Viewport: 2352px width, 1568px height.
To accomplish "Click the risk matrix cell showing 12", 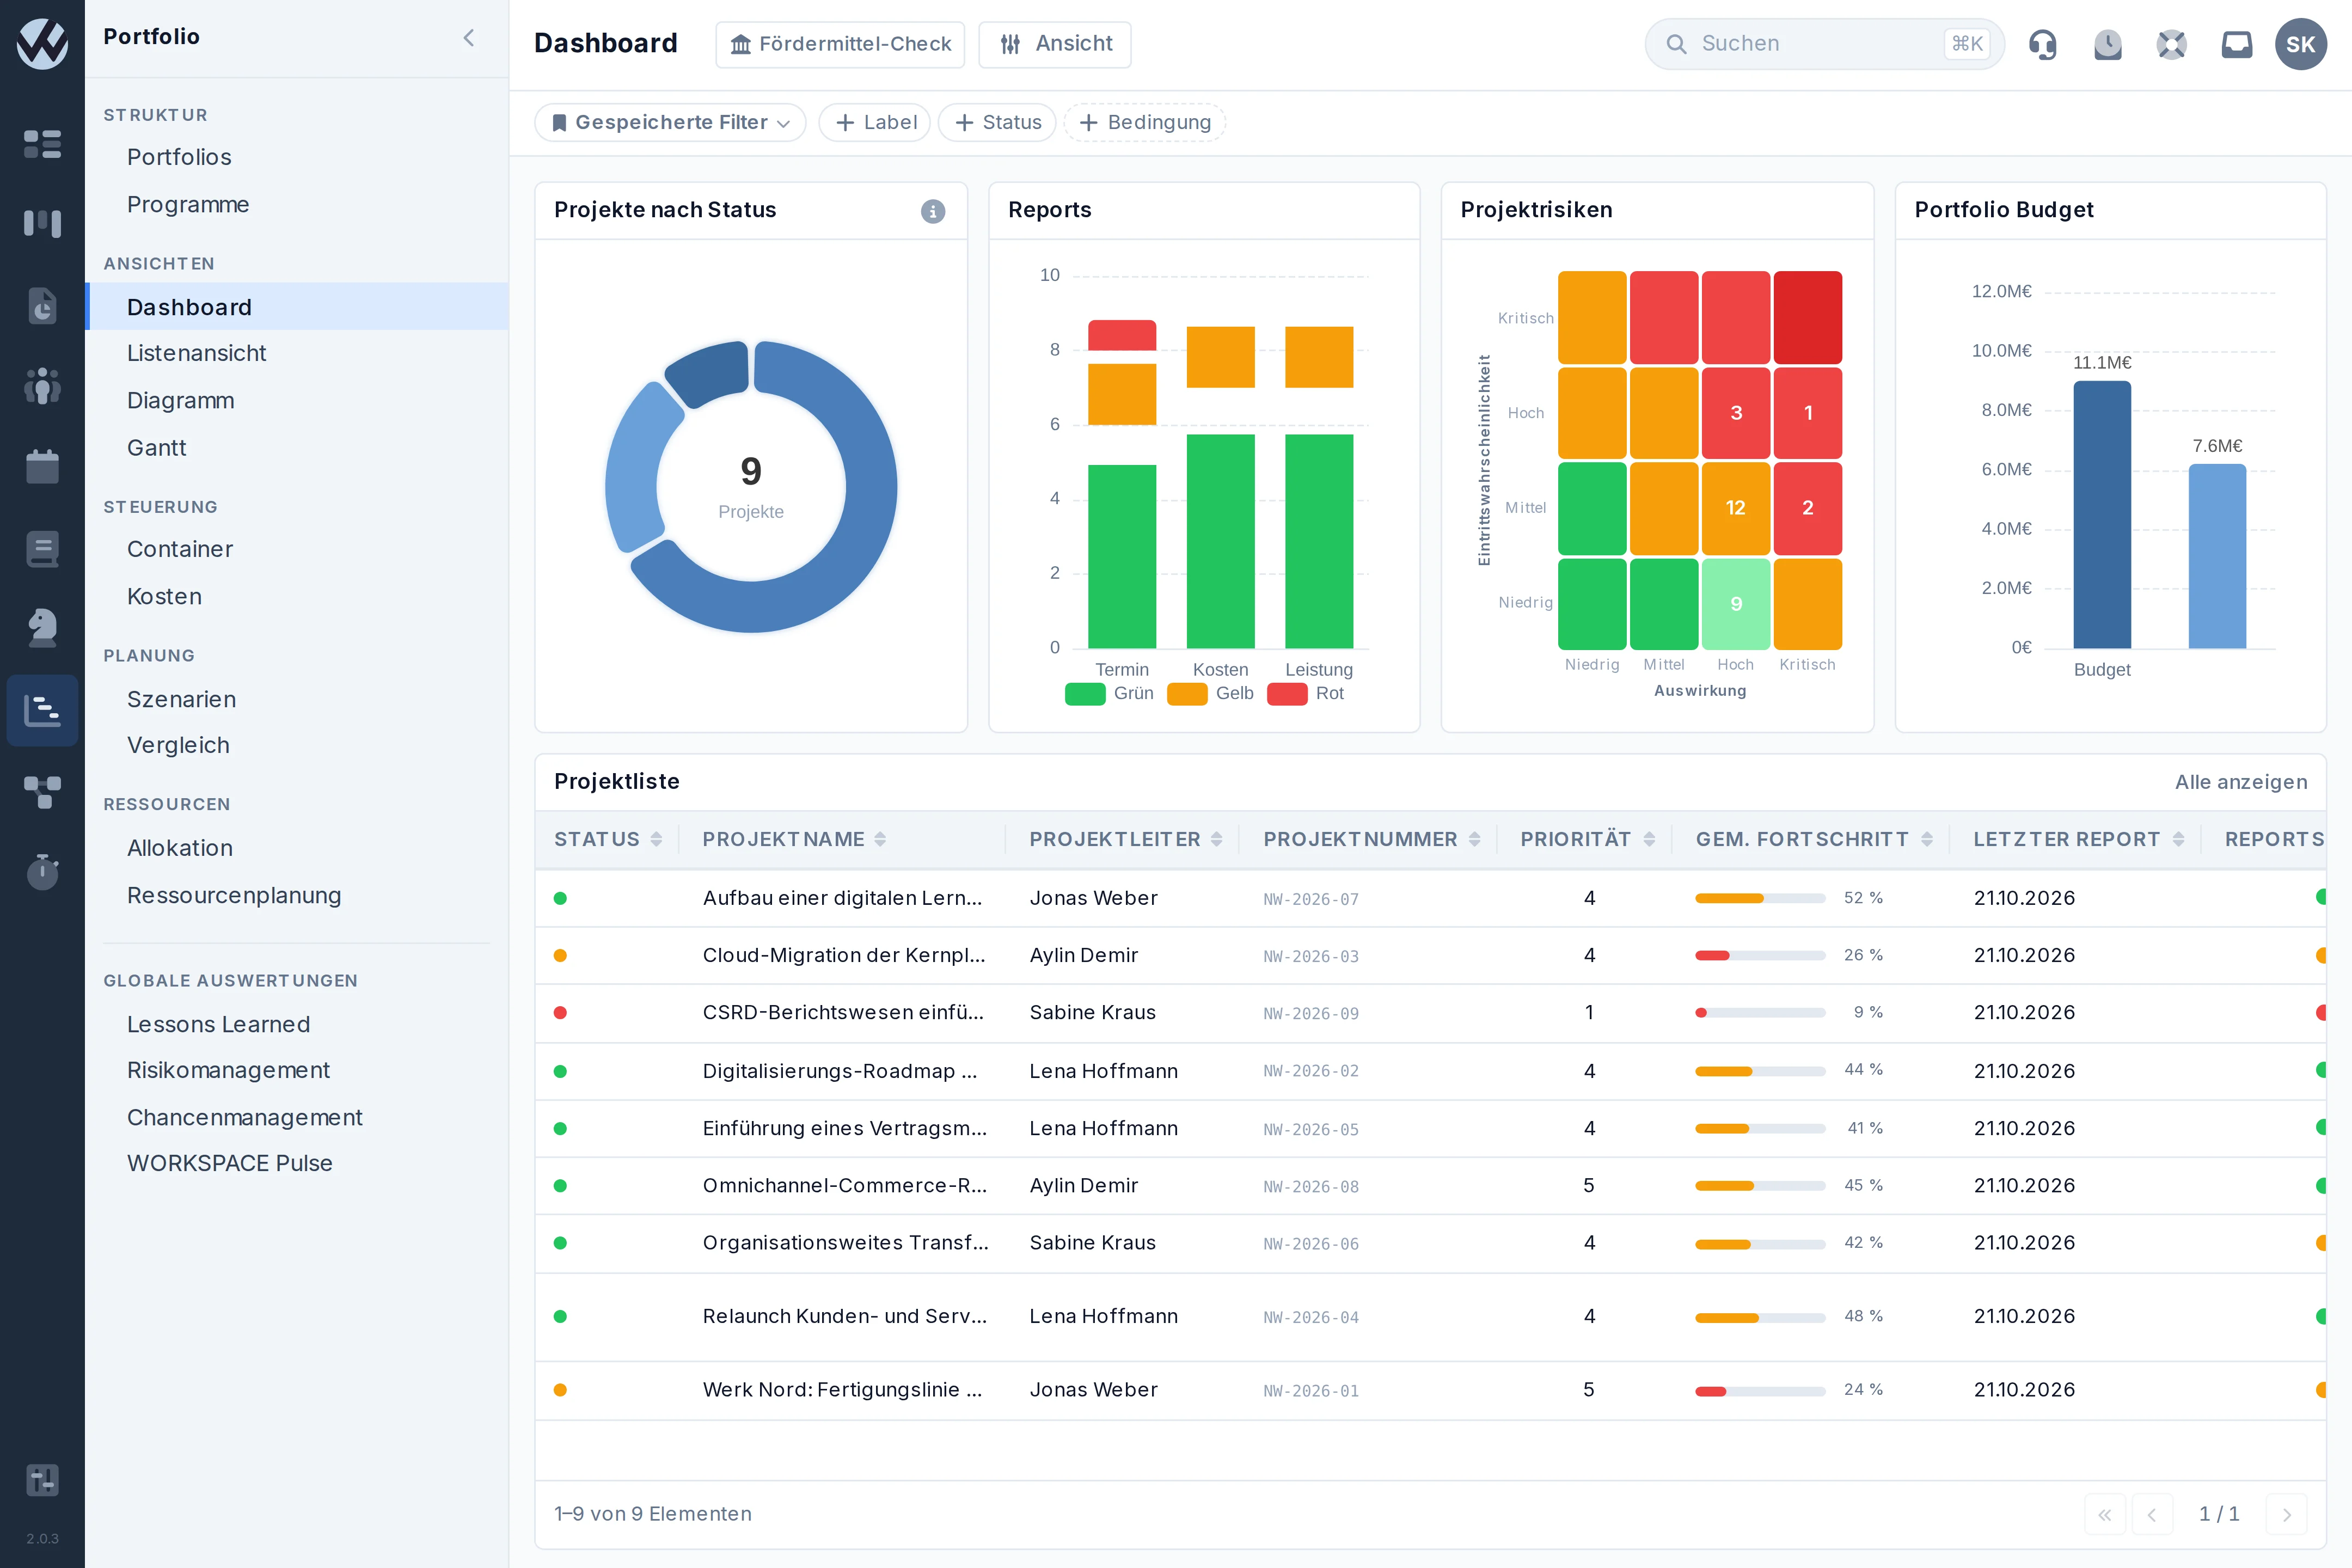I will (x=1736, y=508).
